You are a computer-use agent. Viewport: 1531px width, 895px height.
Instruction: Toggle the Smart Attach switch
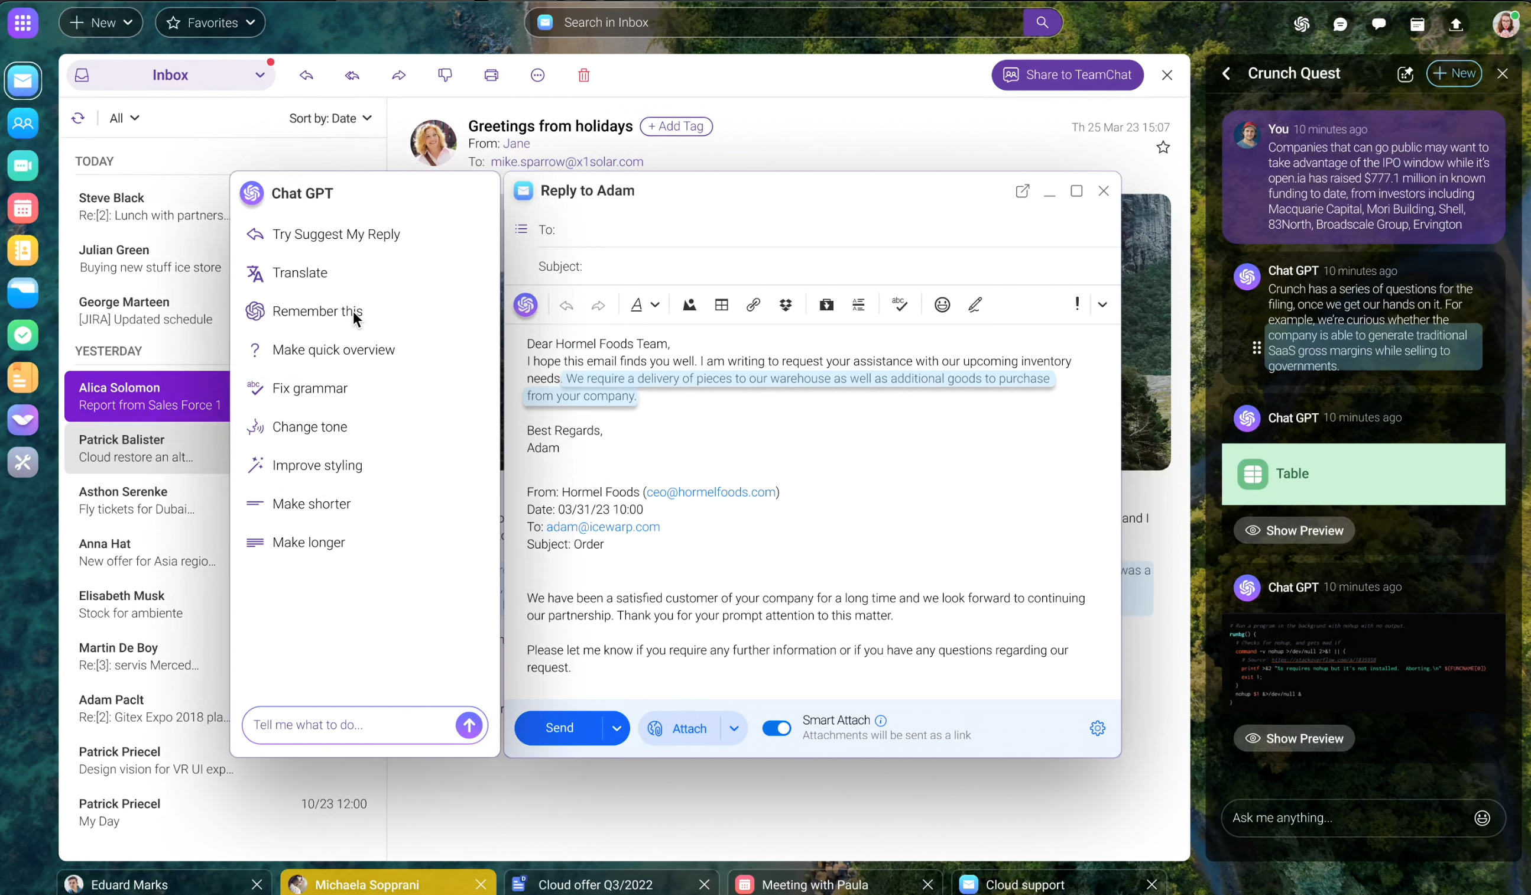click(777, 728)
